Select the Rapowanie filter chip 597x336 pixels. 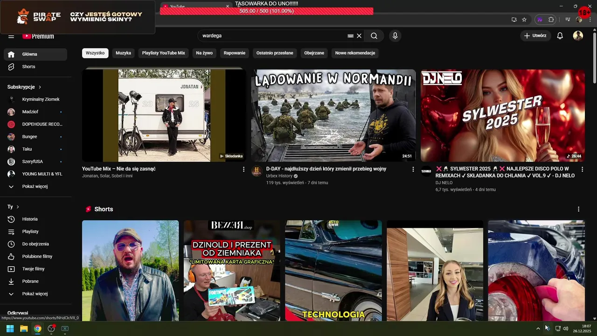tap(235, 53)
